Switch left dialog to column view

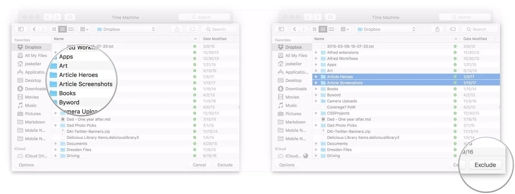click(71, 29)
